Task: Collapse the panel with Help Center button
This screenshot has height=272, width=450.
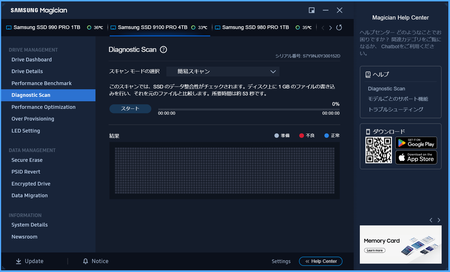Action: tap(321, 261)
